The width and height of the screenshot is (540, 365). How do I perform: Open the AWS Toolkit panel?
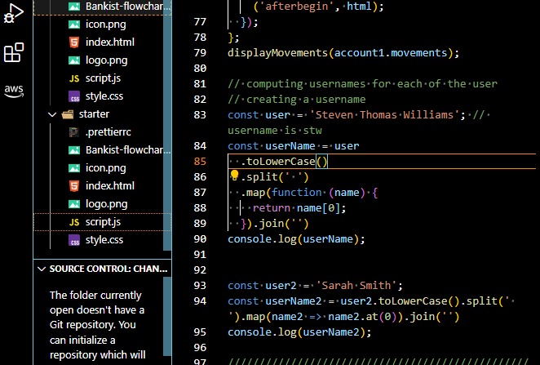(13, 91)
